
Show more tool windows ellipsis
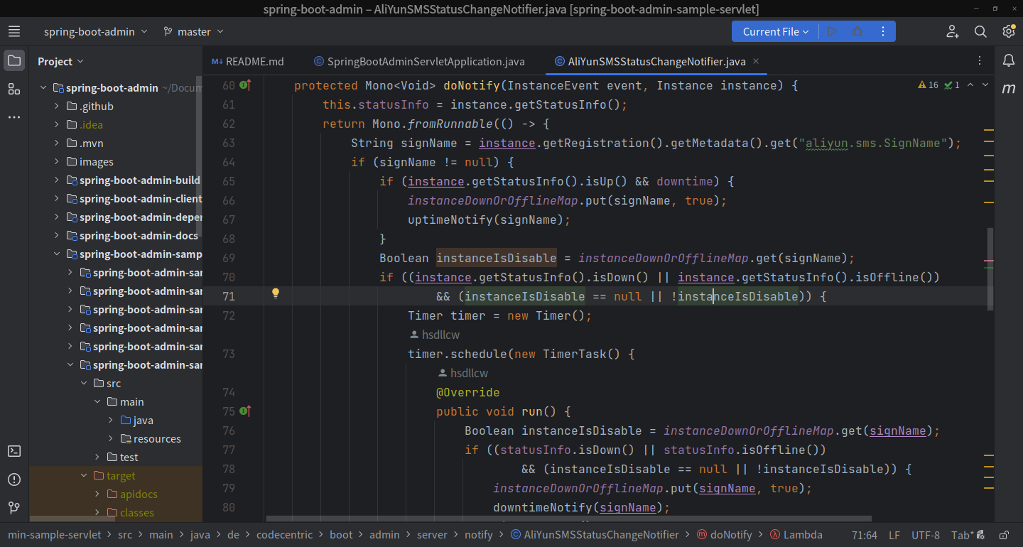(14, 117)
